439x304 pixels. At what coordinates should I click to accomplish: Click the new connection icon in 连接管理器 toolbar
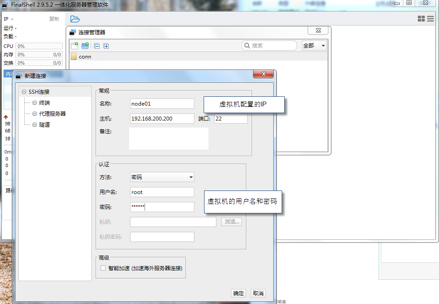[74, 46]
